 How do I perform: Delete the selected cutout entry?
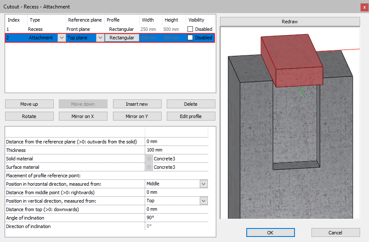pyautogui.click(x=191, y=104)
